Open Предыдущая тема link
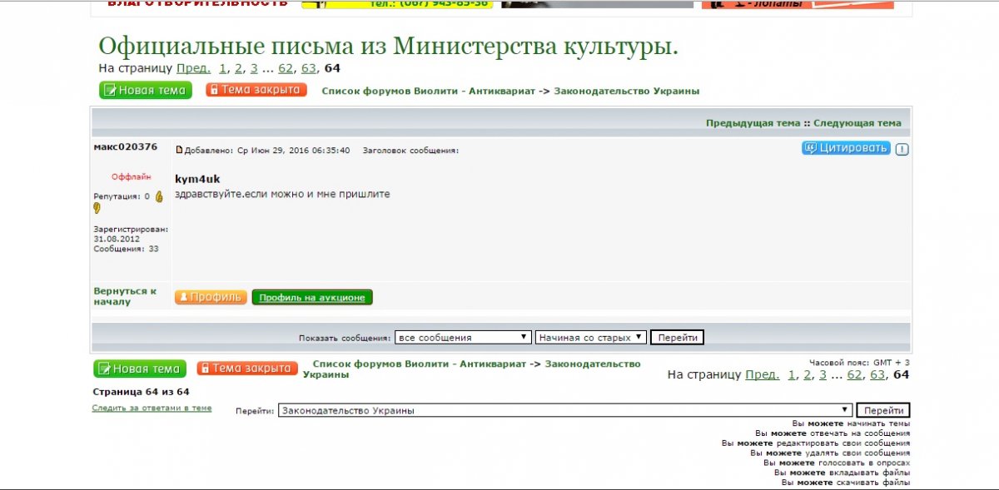Screen dimensions: 999x490 (x=753, y=123)
